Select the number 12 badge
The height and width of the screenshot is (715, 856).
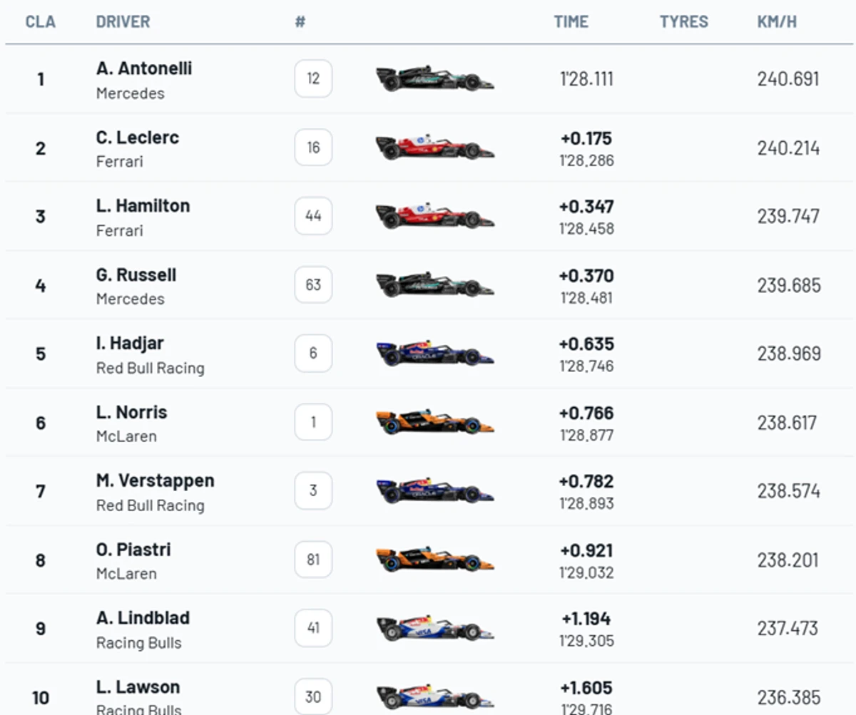tap(313, 78)
